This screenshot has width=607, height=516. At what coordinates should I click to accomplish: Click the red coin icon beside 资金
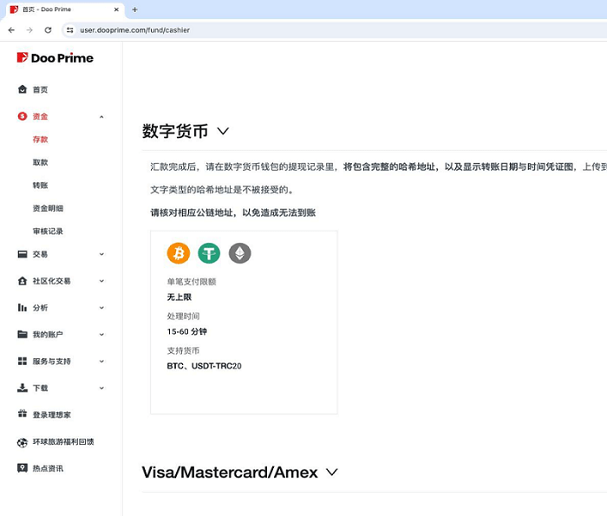tap(23, 116)
